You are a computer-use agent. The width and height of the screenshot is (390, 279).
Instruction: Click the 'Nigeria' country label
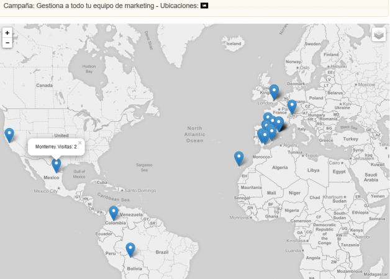(292, 210)
